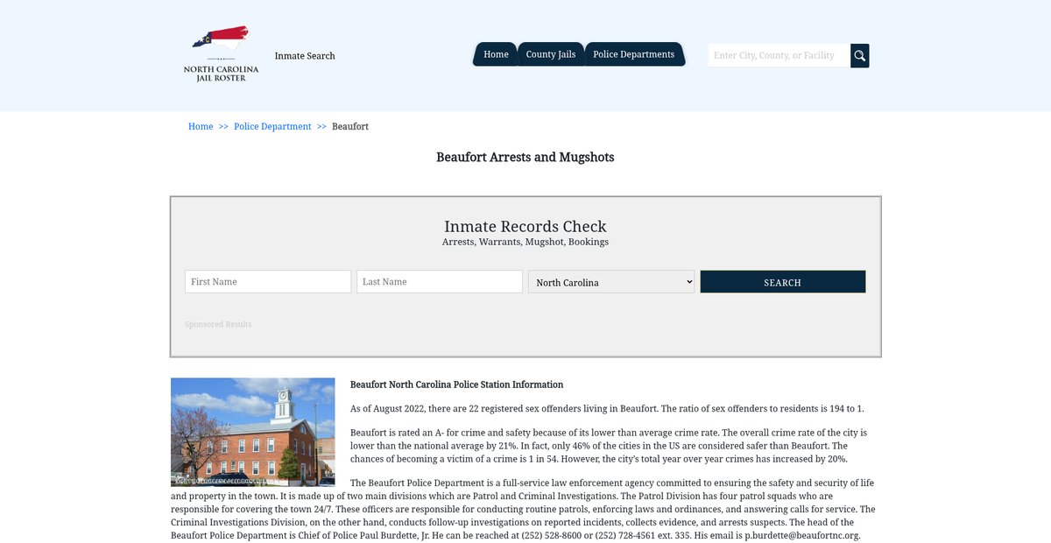The image size is (1051, 543).
Task: Expand the North Carolina state dropdown
Action: click(x=611, y=282)
